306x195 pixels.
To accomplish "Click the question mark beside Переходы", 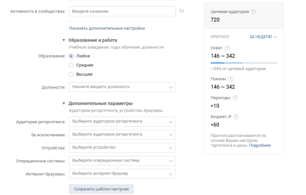I will click(235, 98).
